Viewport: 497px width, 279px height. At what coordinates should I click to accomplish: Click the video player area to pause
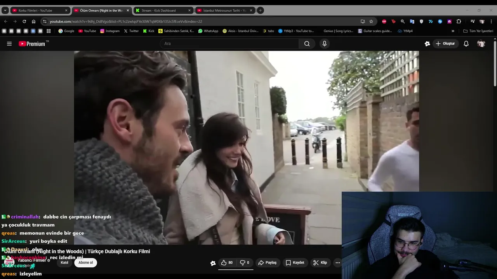pos(246,147)
